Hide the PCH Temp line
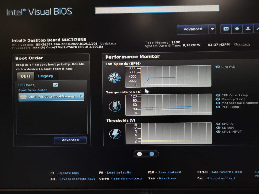The height and width of the screenshot is (194, 259). [218, 107]
